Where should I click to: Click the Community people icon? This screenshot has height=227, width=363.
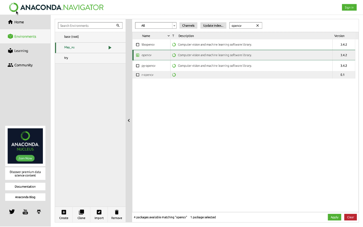[x=10, y=65]
